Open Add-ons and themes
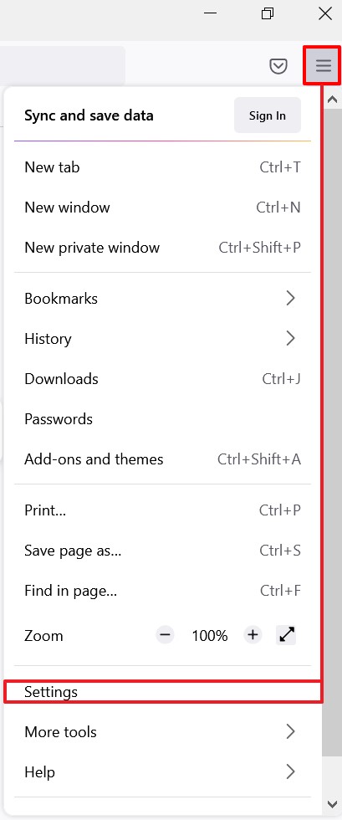342x820 pixels. [162, 459]
